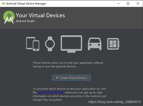Select the smartphone icon in the device row
143x106 pixels.
click(36, 46)
